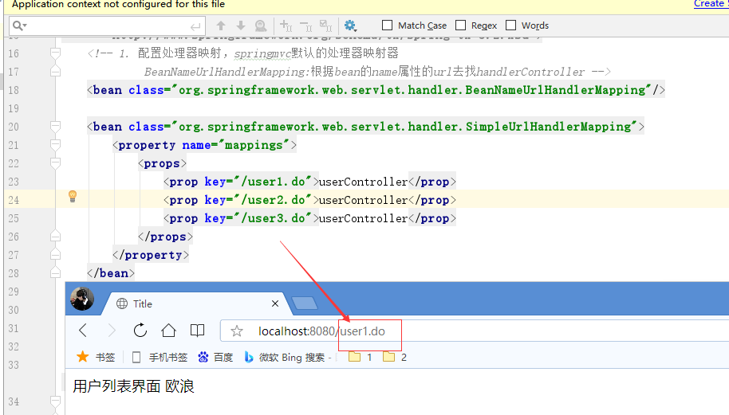Enable Words checkbox
729x415 pixels.
click(x=511, y=25)
